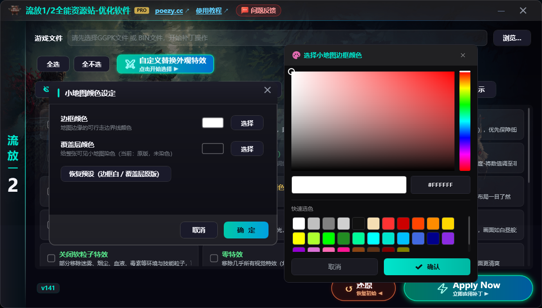542x308 pixels.
Task: Click 确定 in the 小地图颜色设定 dialog
Action: click(x=246, y=230)
